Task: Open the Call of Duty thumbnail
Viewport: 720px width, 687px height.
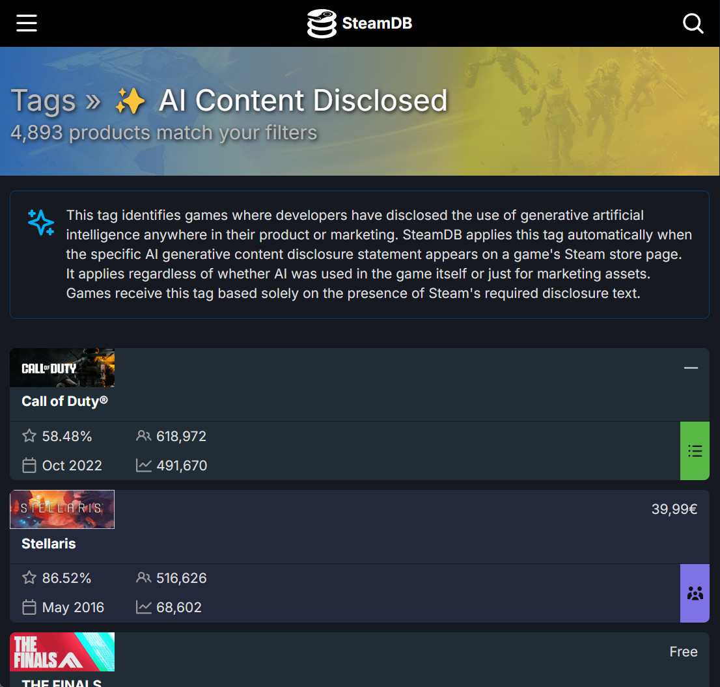Action: tap(62, 368)
